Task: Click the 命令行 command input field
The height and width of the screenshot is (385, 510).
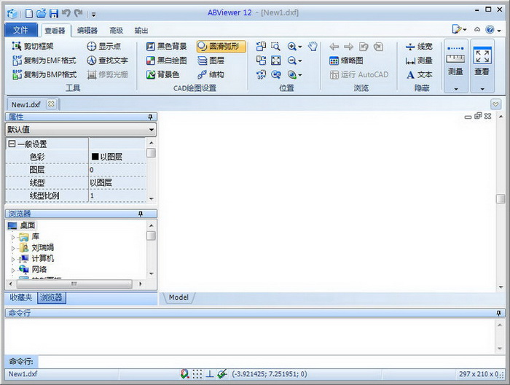Action: pos(272,361)
